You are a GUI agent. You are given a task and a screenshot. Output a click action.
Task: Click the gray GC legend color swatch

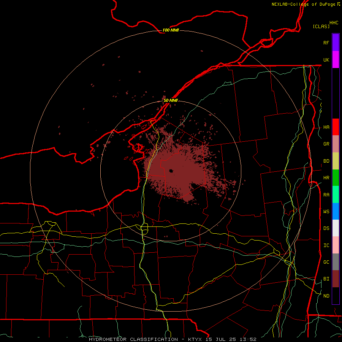(336, 262)
